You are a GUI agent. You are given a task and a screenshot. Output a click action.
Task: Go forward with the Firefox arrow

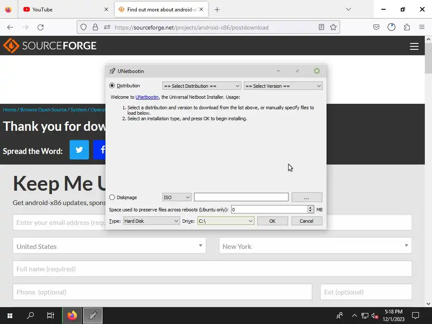[25, 27]
